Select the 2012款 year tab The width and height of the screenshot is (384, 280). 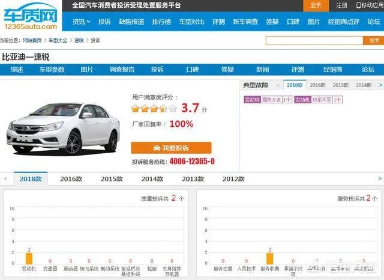coord(233,179)
